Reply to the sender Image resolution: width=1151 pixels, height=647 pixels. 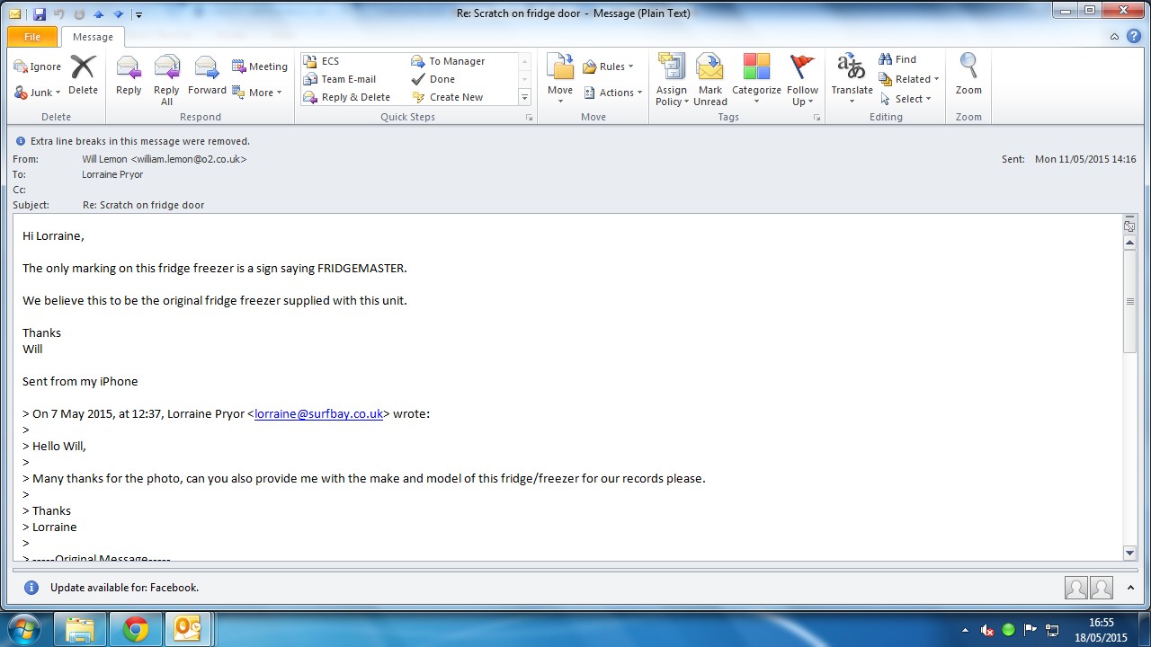click(129, 76)
